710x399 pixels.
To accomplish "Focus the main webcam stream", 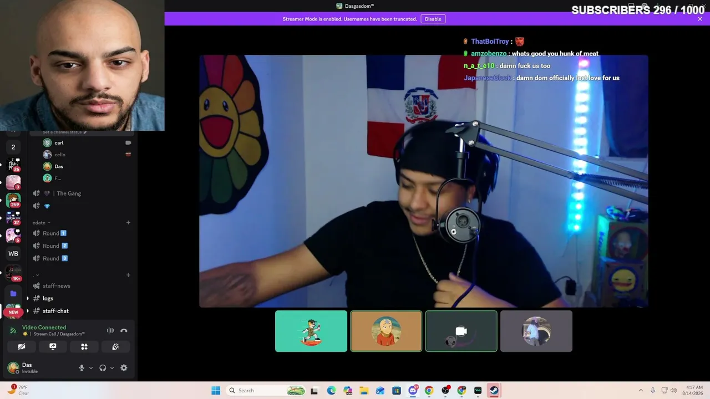I will coord(424,181).
